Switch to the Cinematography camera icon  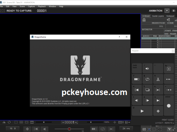coord(173,11)
